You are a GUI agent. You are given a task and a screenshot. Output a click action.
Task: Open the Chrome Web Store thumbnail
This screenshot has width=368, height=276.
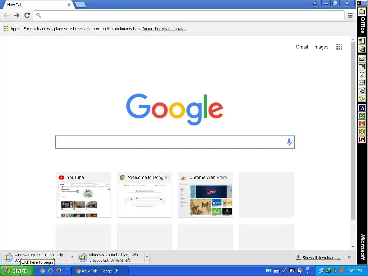(205, 194)
